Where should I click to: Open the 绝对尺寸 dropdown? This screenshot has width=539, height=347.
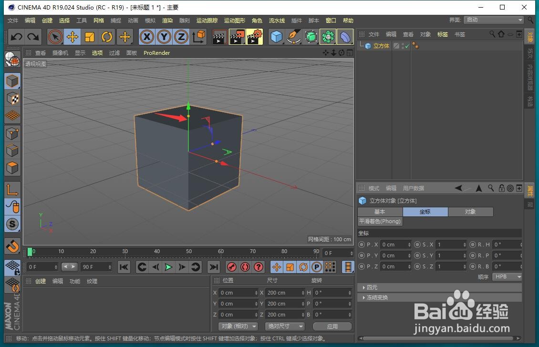point(285,326)
